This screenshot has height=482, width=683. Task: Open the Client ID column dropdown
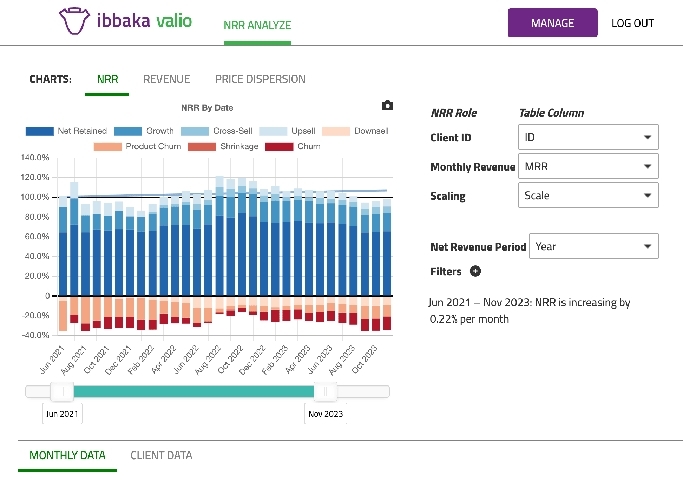[588, 137]
